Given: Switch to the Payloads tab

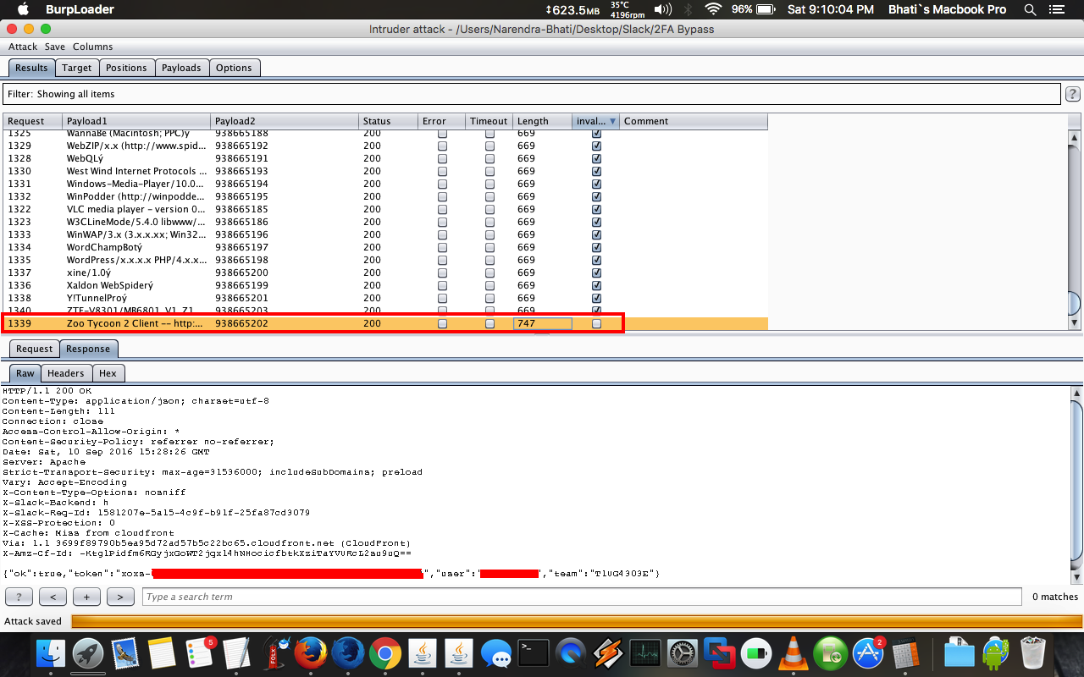Looking at the screenshot, I should pos(181,68).
